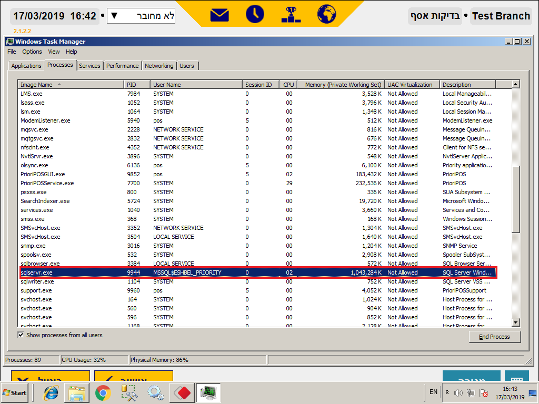Sort by User Name column header

pos(196,85)
